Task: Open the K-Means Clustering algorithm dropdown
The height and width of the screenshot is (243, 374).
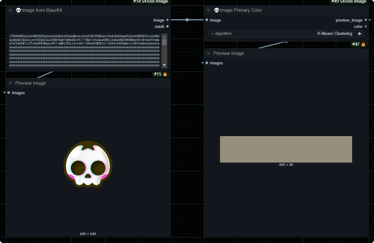Action: (x=334, y=34)
